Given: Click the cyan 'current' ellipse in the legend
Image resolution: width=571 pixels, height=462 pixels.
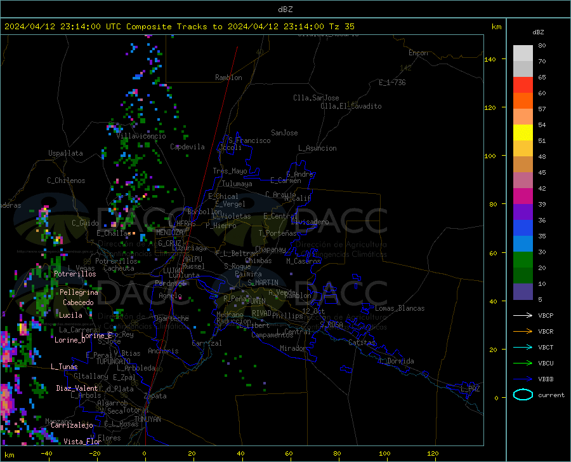Looking at the screenshot, I should [x=523, y=395].
